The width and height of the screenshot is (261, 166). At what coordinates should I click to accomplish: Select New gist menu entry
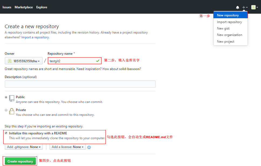coord(231,28)
